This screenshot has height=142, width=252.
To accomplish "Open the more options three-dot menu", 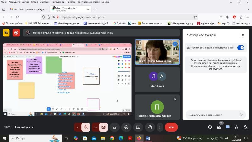I will coord(160,127).
